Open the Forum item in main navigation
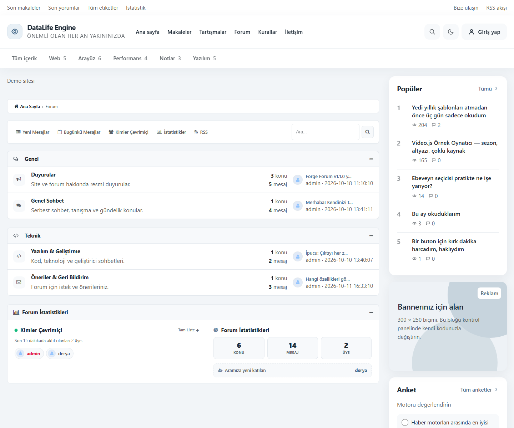Screen dimensions: 514x428 click(x=242, y=32)
